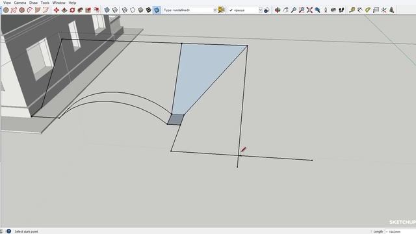Click 'Select start point' status text
416x234 pixels.
click(26, 231)
